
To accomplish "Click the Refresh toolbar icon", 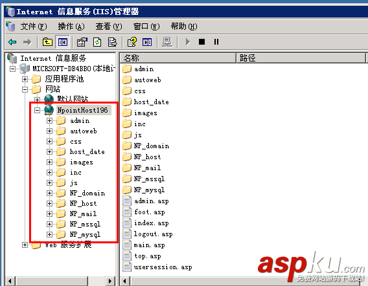I will 97,42.
